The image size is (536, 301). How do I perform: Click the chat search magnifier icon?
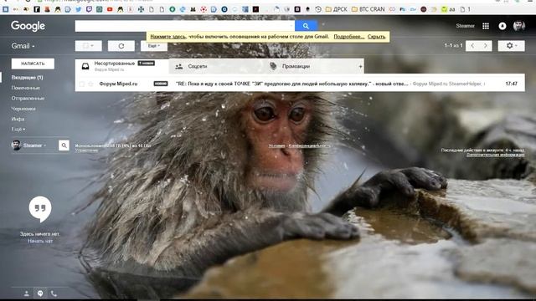pos(64,145)
